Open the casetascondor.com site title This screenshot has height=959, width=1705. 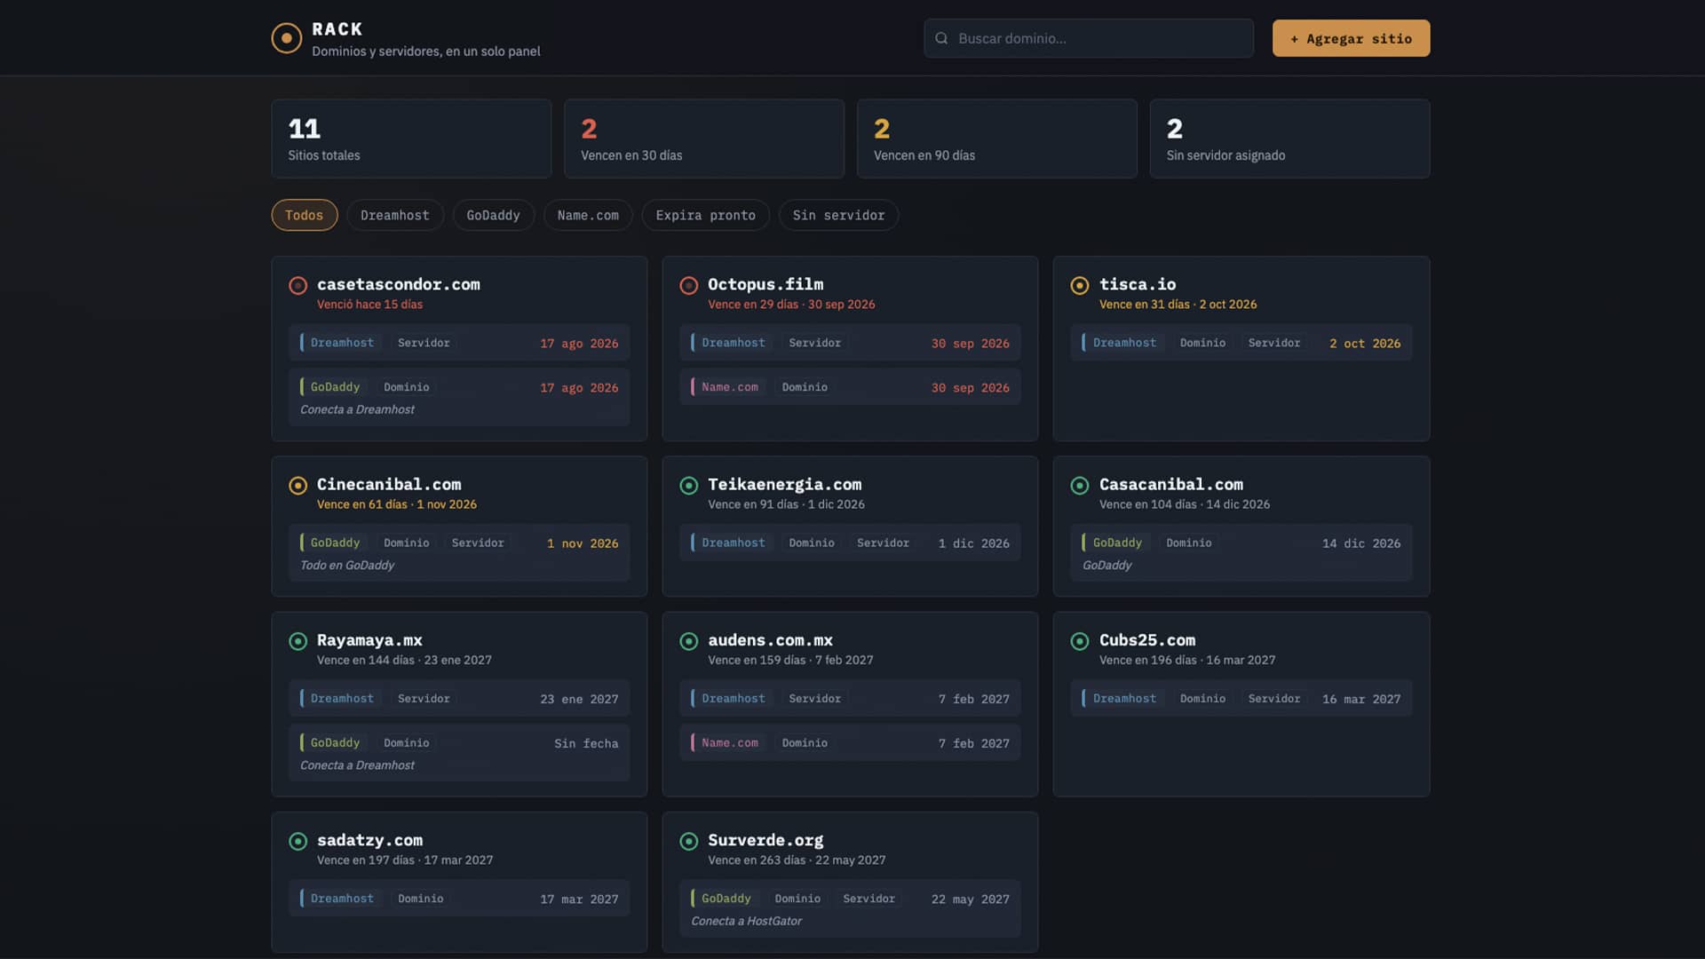click(399, 284)
